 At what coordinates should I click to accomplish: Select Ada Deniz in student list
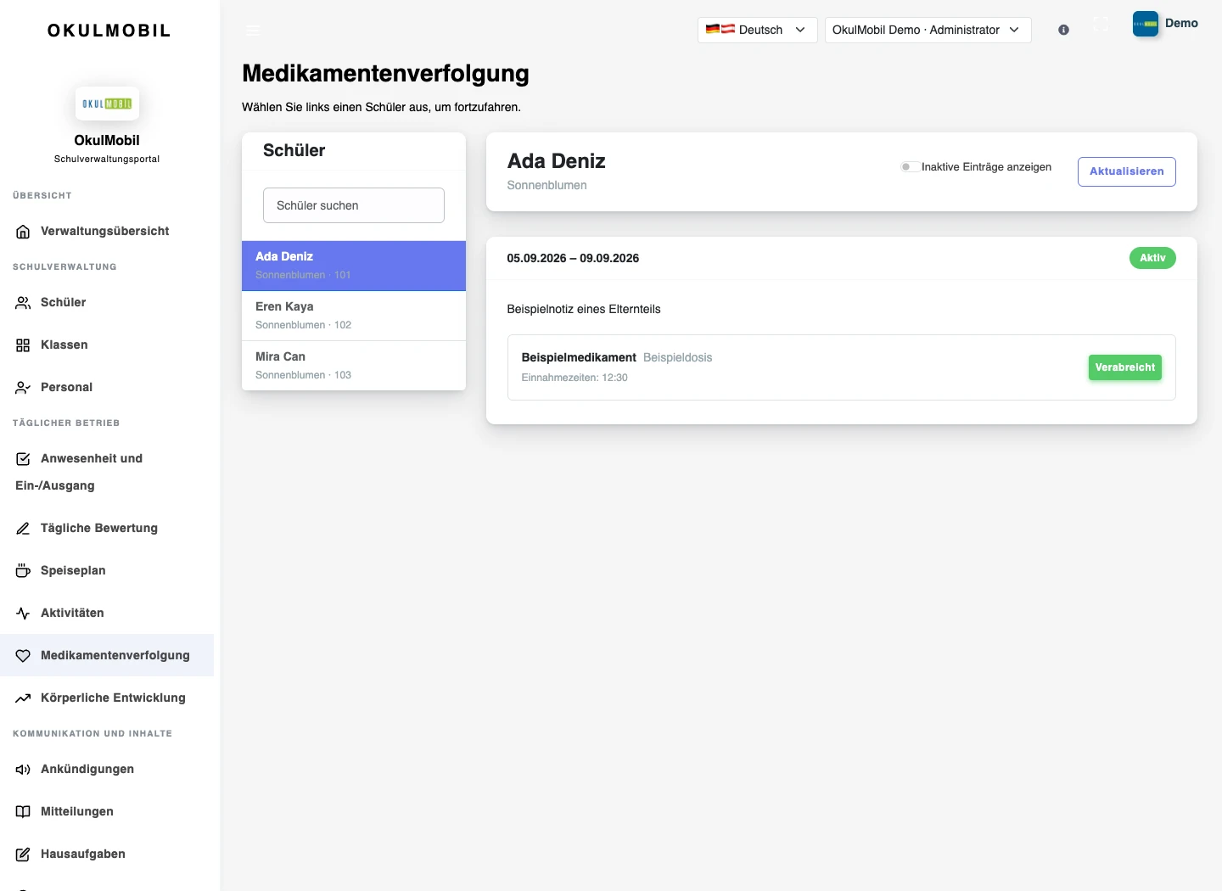point(354,266)
